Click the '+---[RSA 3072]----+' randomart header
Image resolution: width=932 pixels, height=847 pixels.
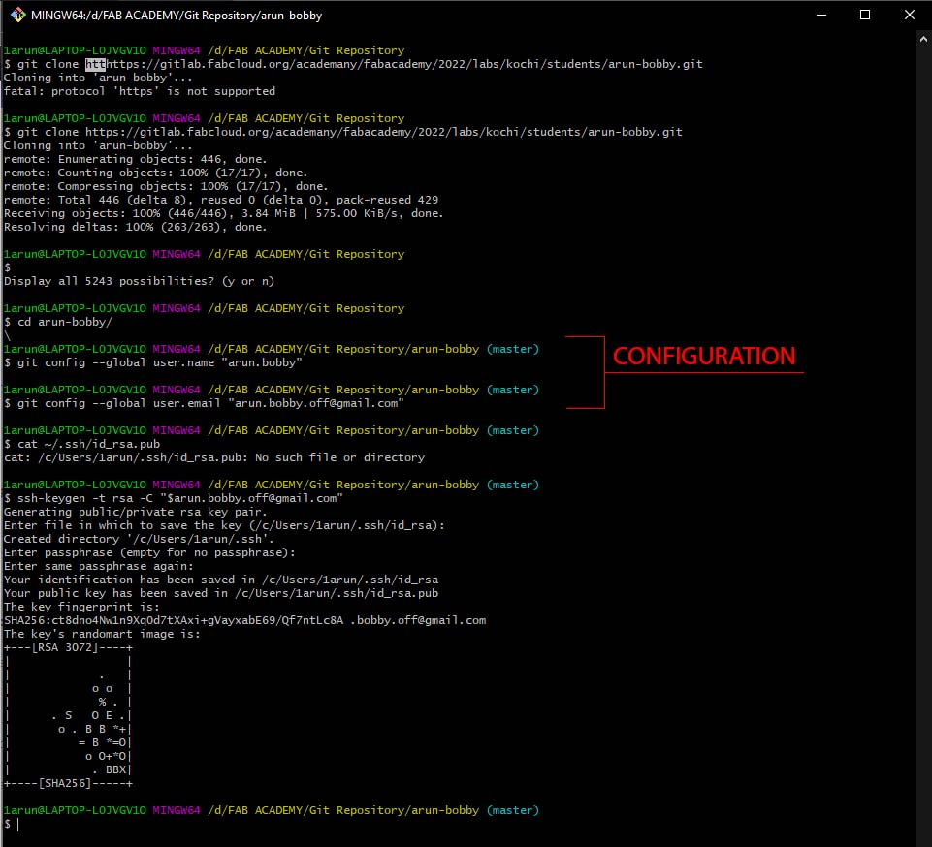tap(68, 648)
